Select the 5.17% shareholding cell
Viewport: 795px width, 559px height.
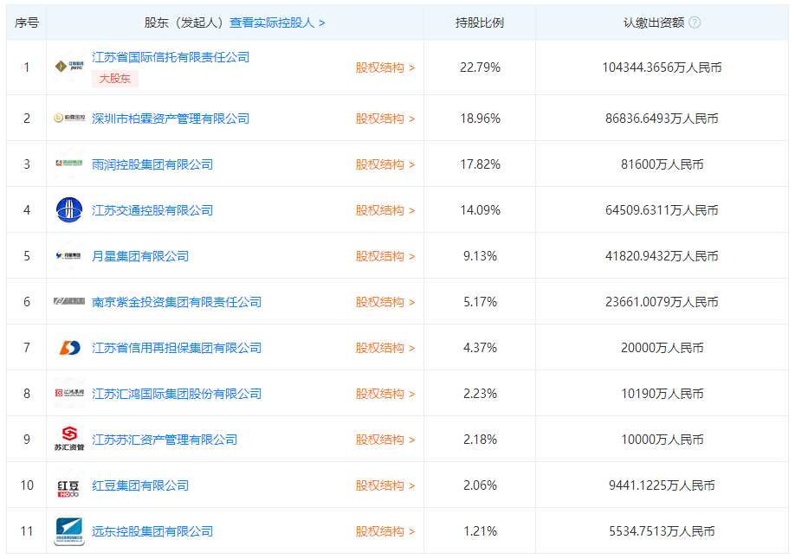pos(480,302)
